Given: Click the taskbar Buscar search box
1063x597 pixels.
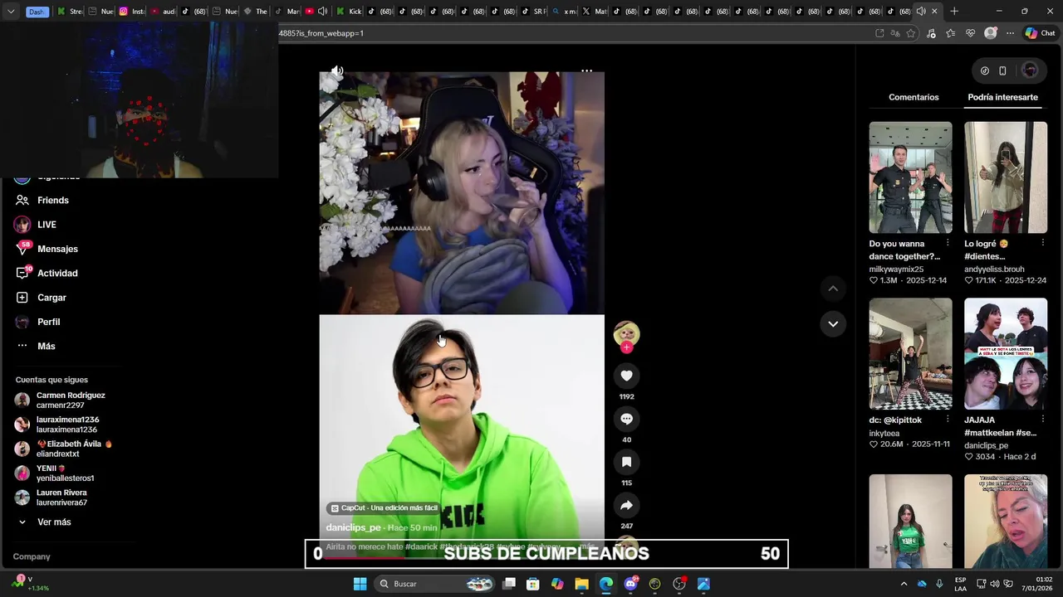Looking at the screenshot, I should (x=434, y=584).
